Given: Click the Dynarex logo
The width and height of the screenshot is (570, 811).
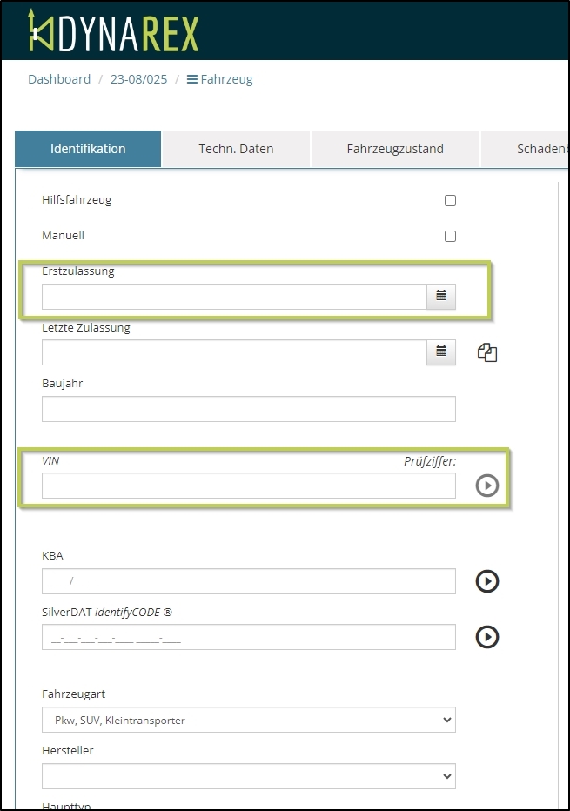Looking at the screenshot, I should [x=113, y=30].
